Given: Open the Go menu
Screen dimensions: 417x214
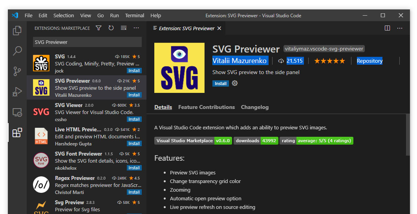Looking at the screenshot, I should tap(101, 15).
